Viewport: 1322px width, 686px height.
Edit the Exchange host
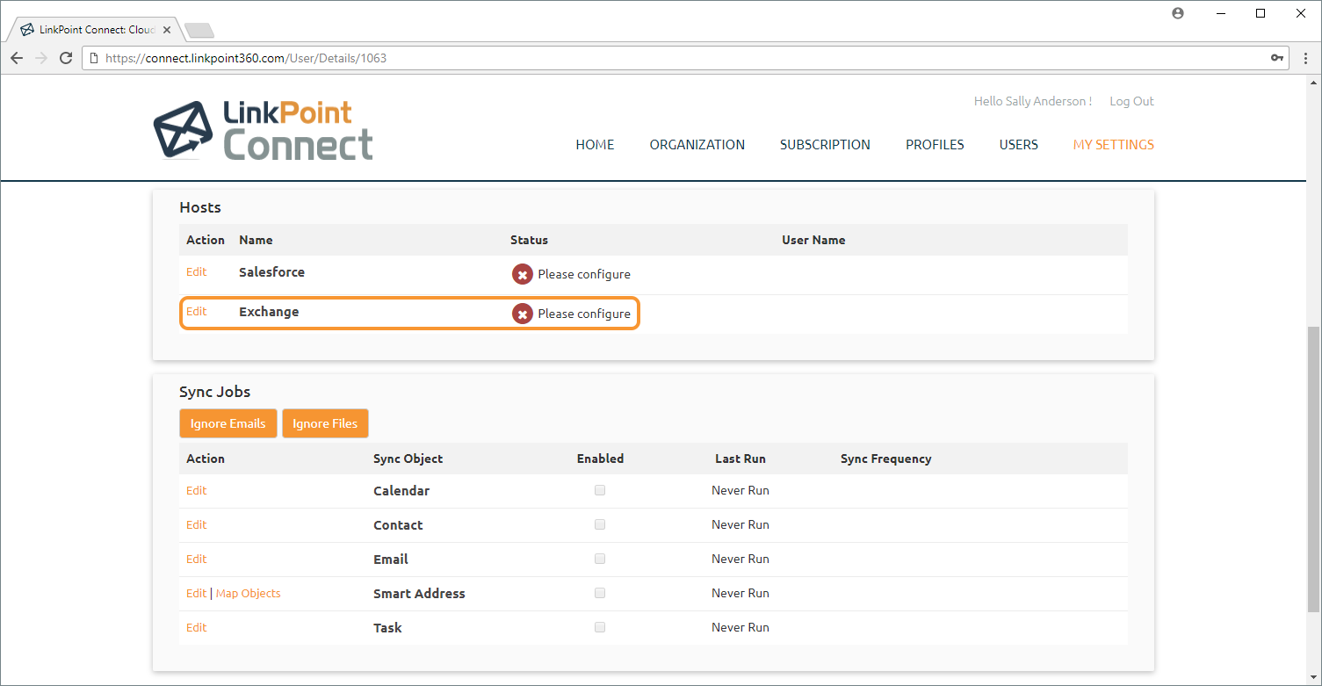[x=196, y=312]
